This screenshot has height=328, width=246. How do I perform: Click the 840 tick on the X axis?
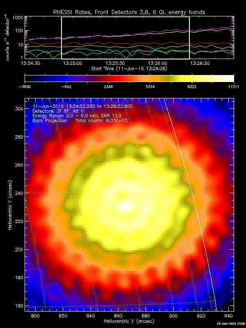click(91, 316)
